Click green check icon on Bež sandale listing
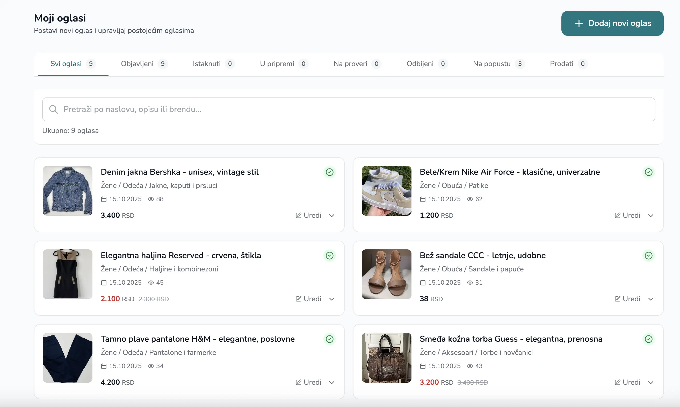680x407 pixels. [648, 256]
